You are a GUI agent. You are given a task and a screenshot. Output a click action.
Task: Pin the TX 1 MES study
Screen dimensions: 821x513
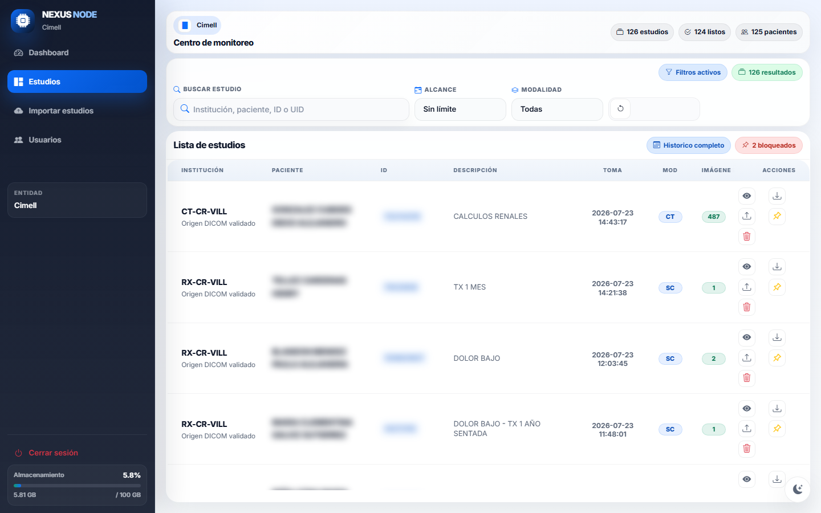(777, 287)
